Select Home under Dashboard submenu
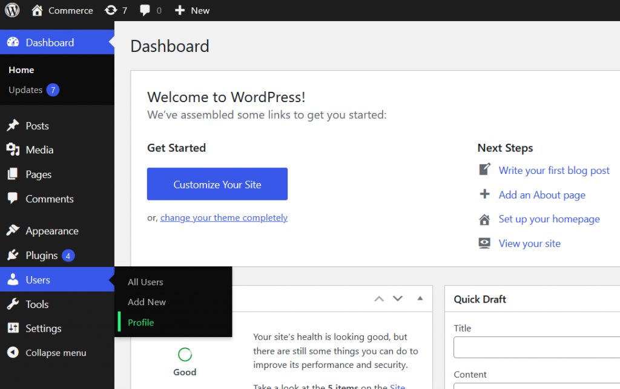The height and width of the screenshot is (389, 620). click(x=21, y=70)
